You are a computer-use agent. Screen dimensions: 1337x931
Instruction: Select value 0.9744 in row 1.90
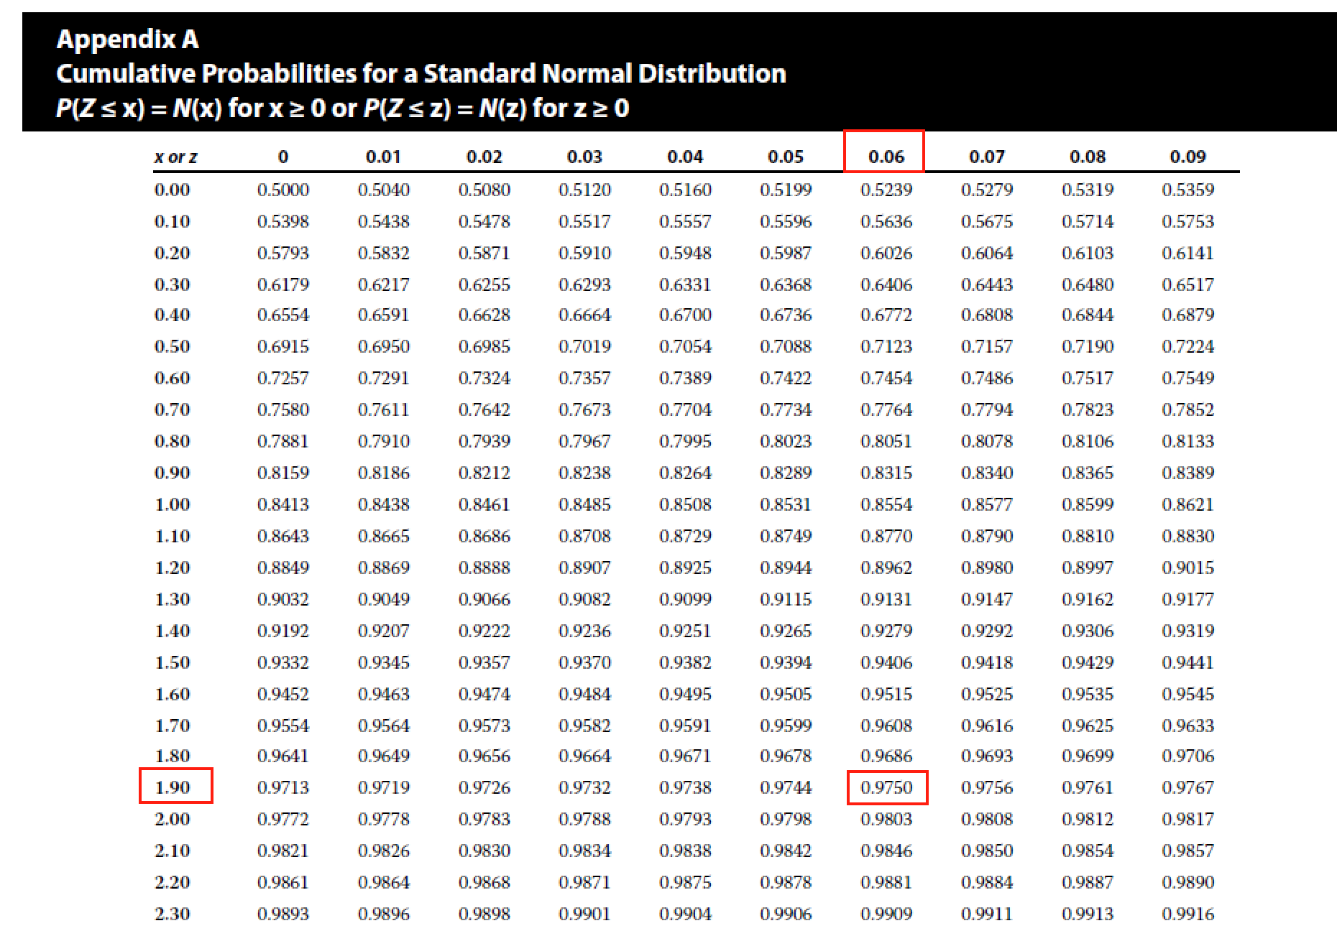click(x=786, y=787)
